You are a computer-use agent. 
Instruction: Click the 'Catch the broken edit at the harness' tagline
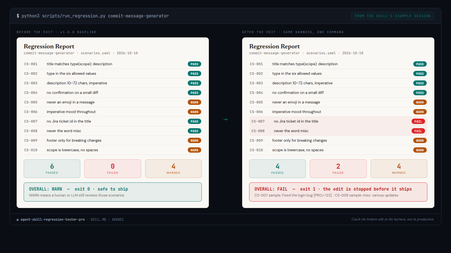[393, 219]
